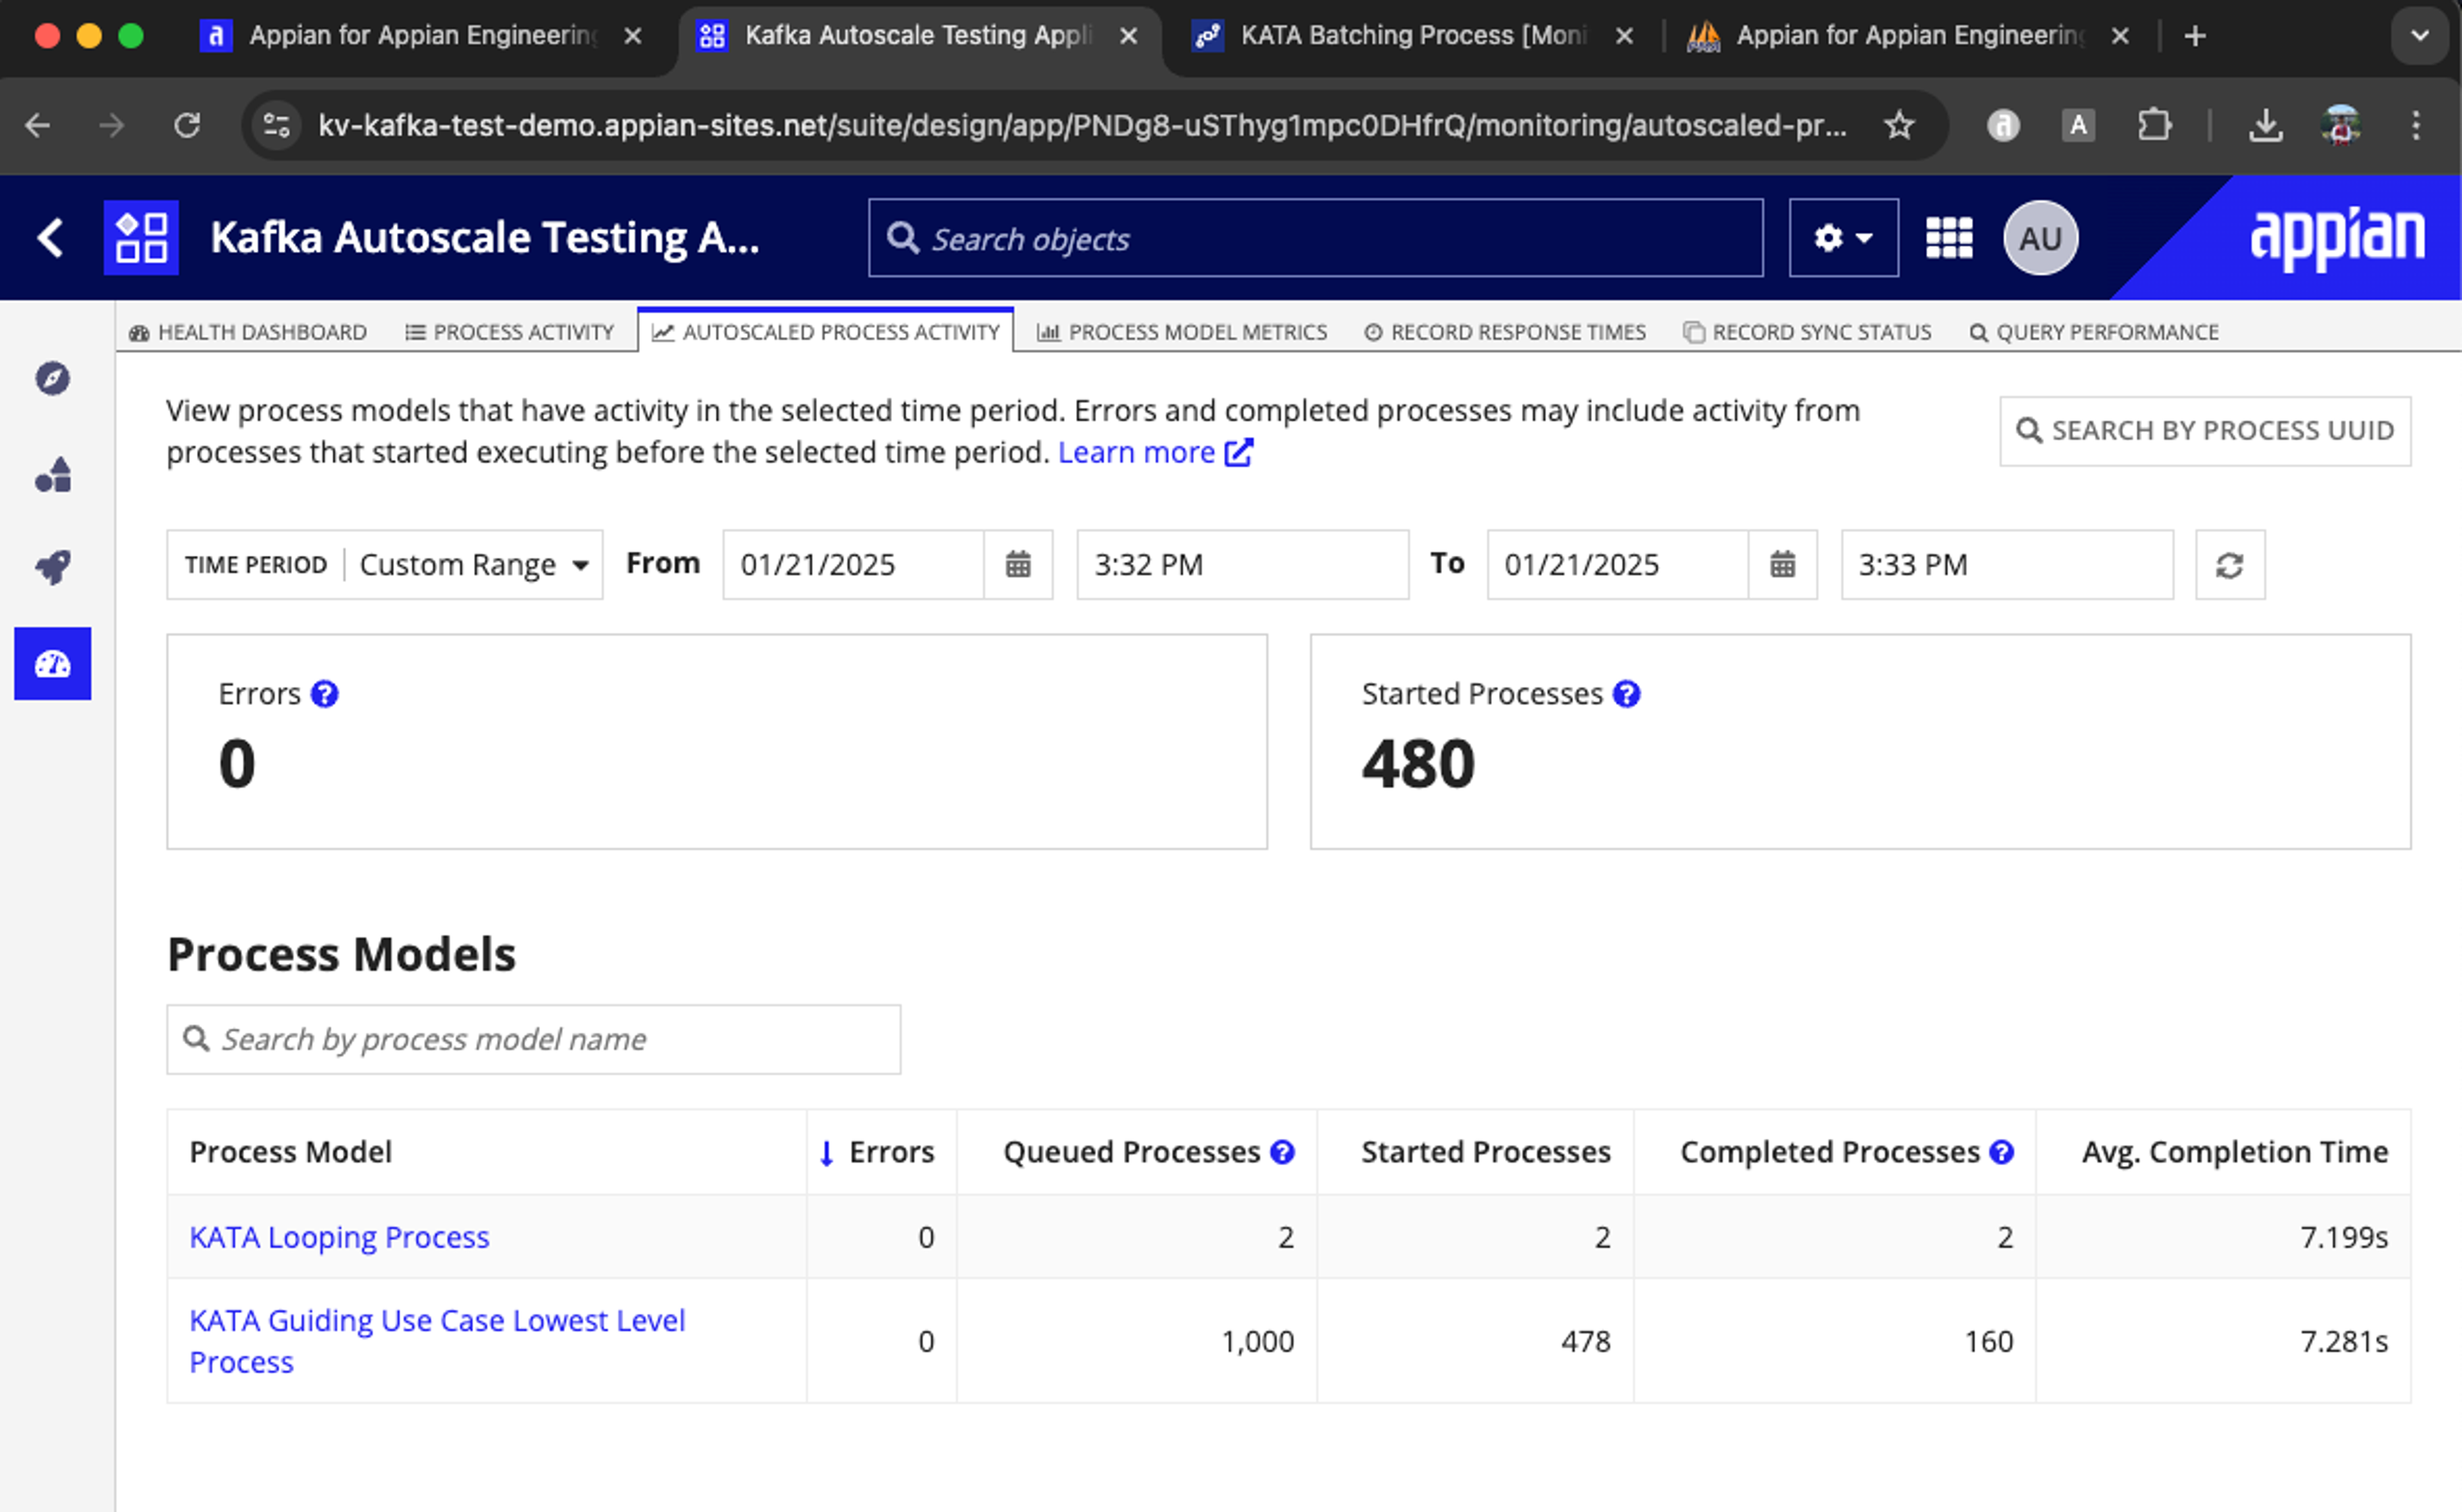Image resolution: width=2462 pixels, height=1512 pixels.
Task: Click the From time field 3:32 PM
Action: tap(1242, 565)
